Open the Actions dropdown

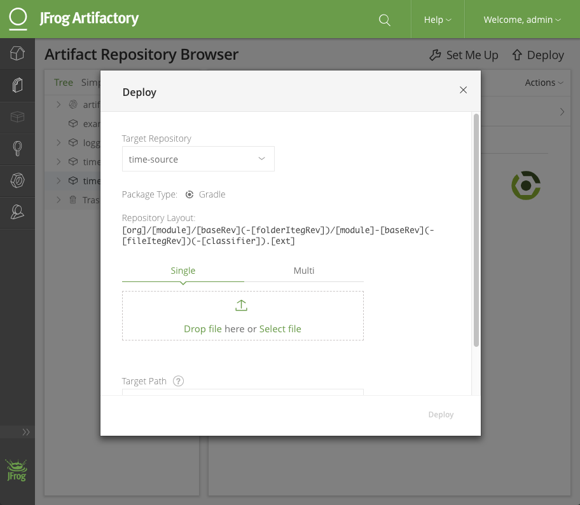click(x=544, y=83)
